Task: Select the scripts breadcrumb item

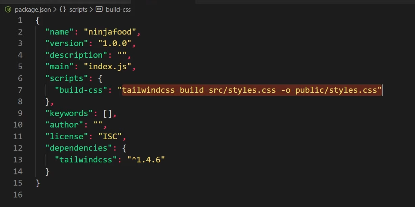Action: click(x=78, y=9)
